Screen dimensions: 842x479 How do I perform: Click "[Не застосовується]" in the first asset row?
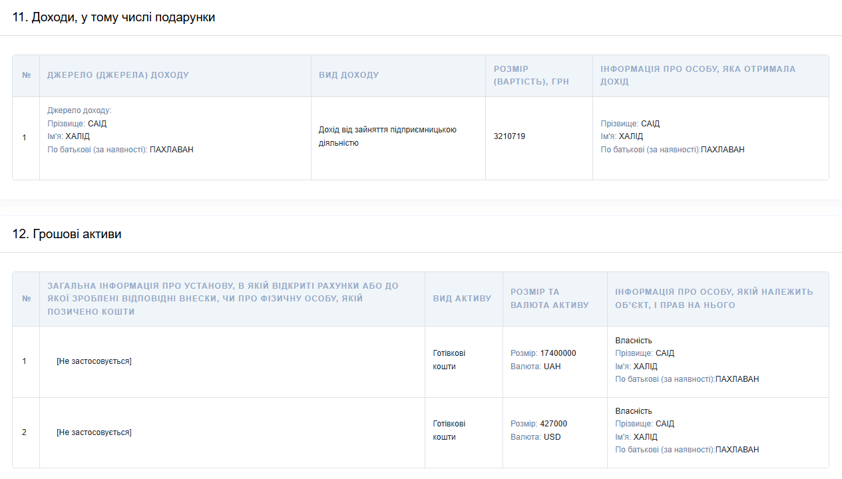(x=94, y=361)
